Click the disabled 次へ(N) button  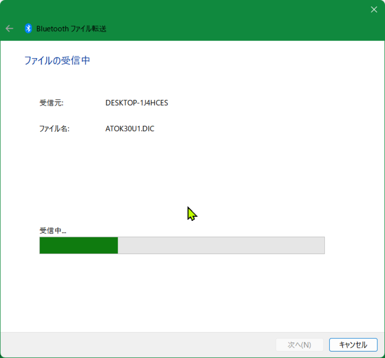(299, 345)
